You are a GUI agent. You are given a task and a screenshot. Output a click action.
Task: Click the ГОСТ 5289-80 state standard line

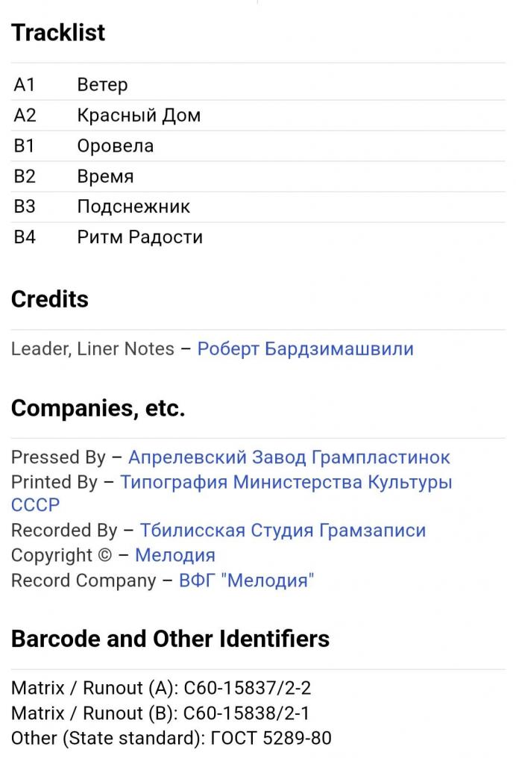[171, 738]
